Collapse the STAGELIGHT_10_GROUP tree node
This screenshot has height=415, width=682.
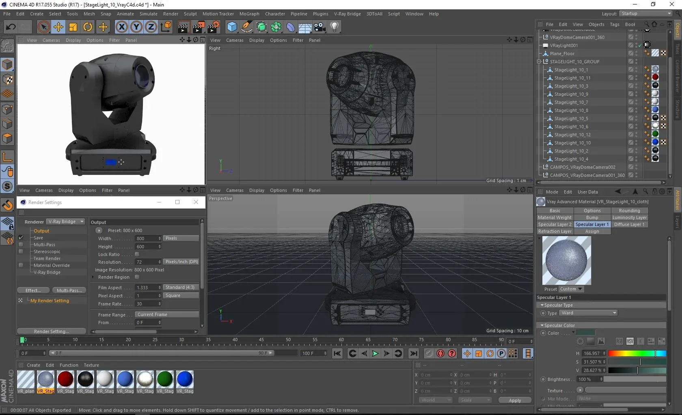539,62
